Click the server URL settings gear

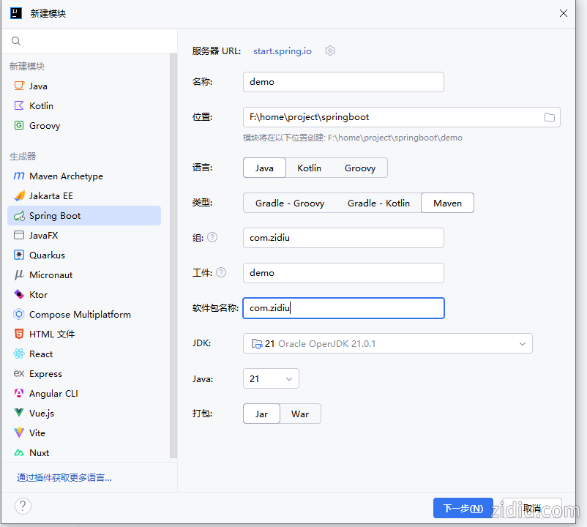330,51
